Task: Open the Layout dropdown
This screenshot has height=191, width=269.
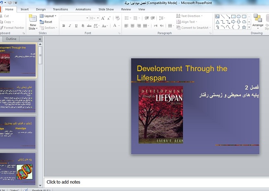Action: (x=48, y=16)
